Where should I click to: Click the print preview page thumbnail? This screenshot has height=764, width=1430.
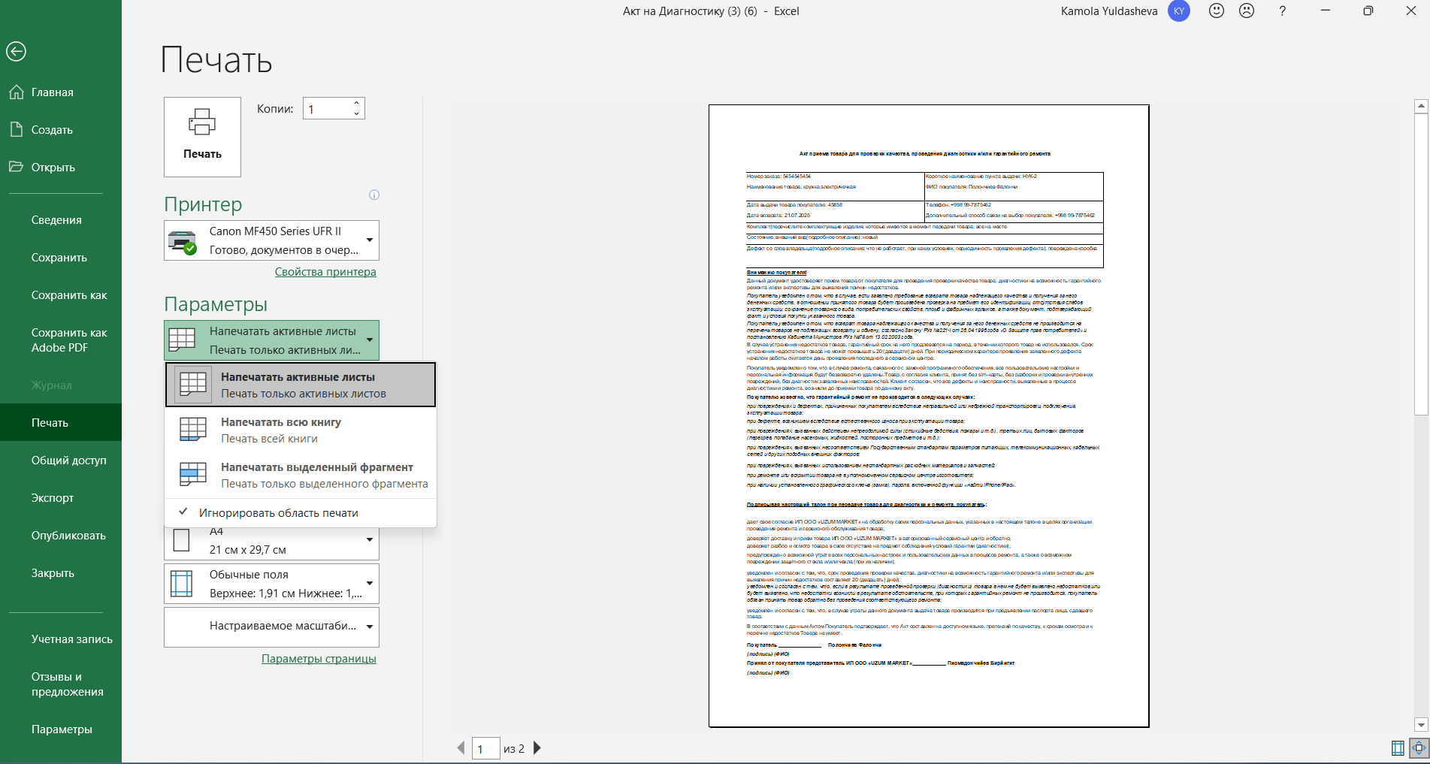coord(929,416)
